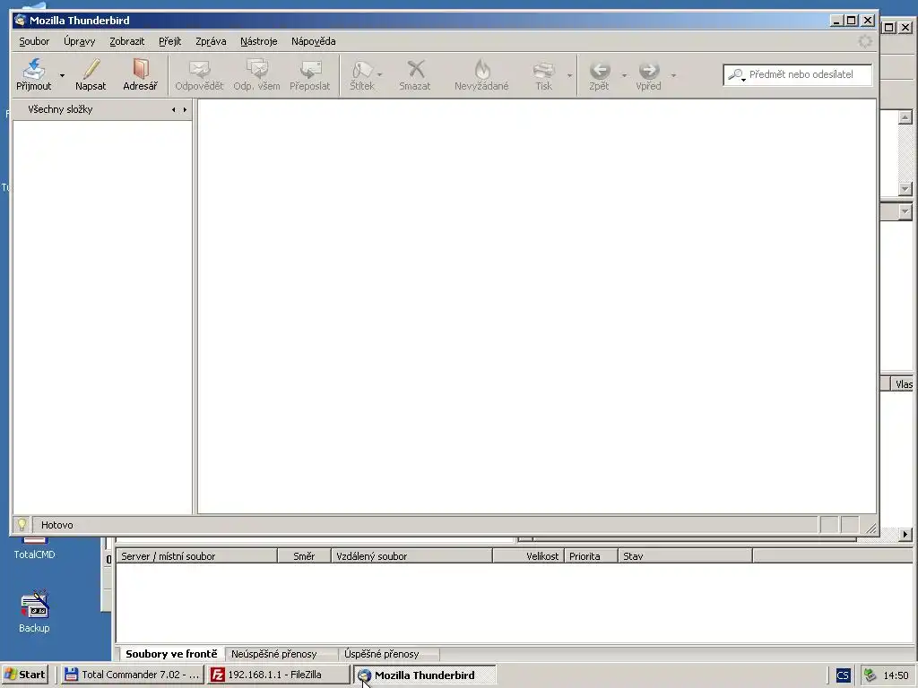
Task: Open the Nápověda menu
Action: [x=313, y=41]
